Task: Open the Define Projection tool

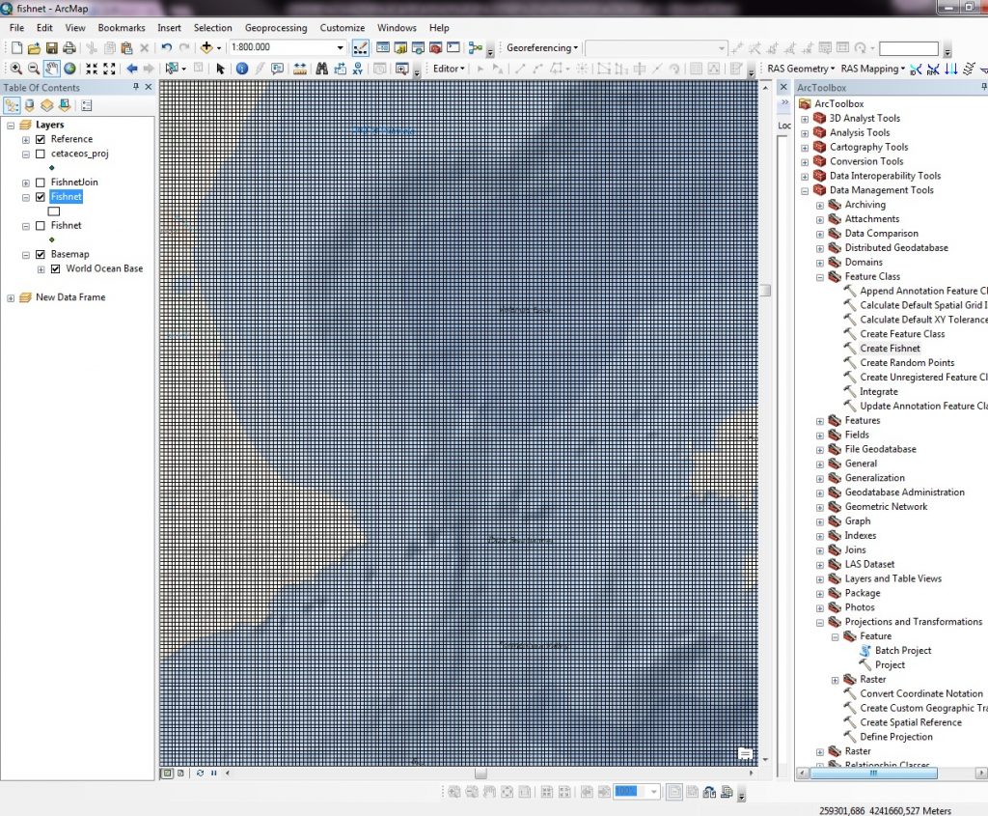Action: pos(896,737)
